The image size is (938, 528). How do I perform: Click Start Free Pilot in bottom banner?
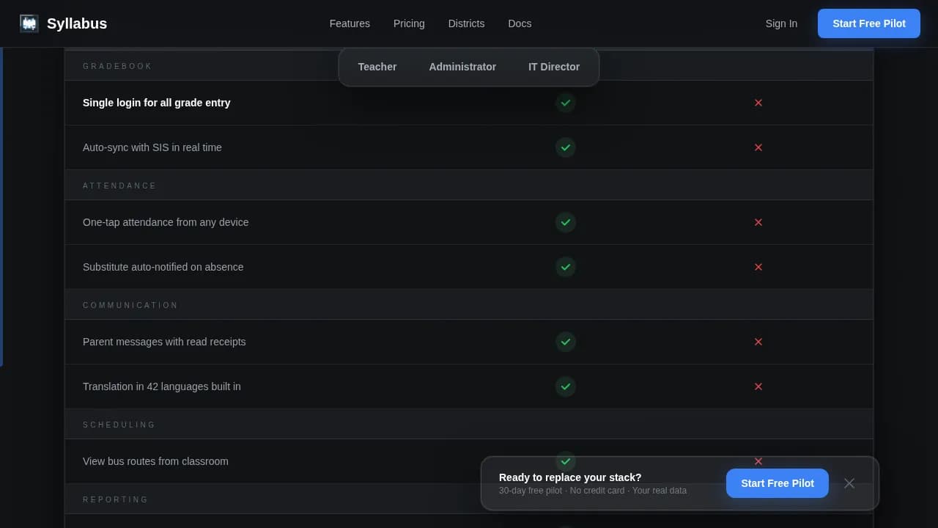[x=778, y=483]
